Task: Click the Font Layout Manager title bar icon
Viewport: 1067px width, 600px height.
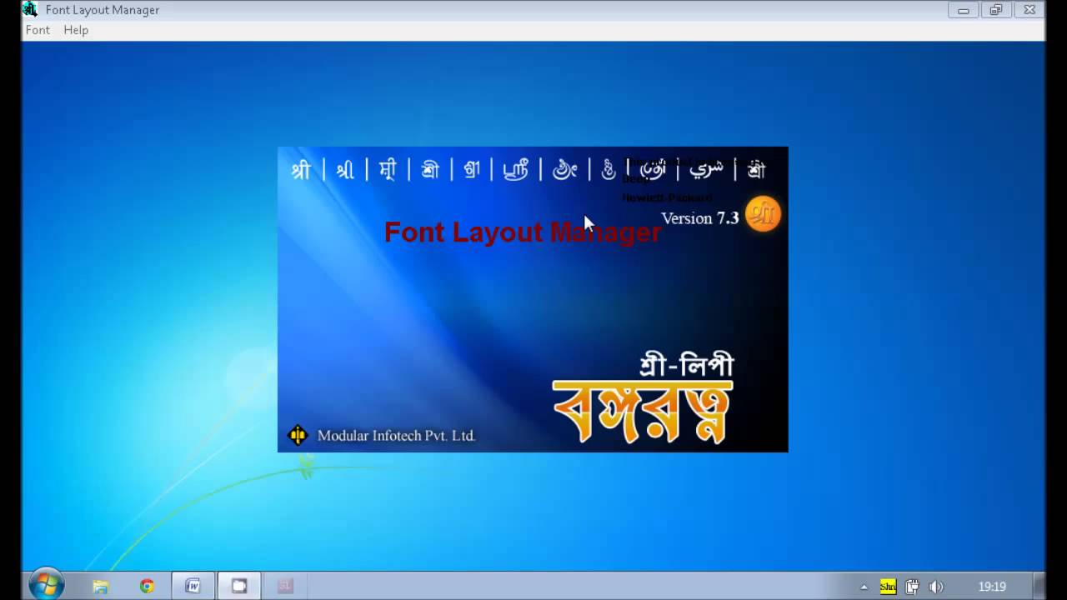Action: (30, 10)
